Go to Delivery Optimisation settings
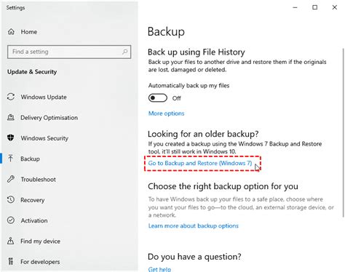This screenshot has width=345, height=272. pyautogui.click(x=49, y=118)
